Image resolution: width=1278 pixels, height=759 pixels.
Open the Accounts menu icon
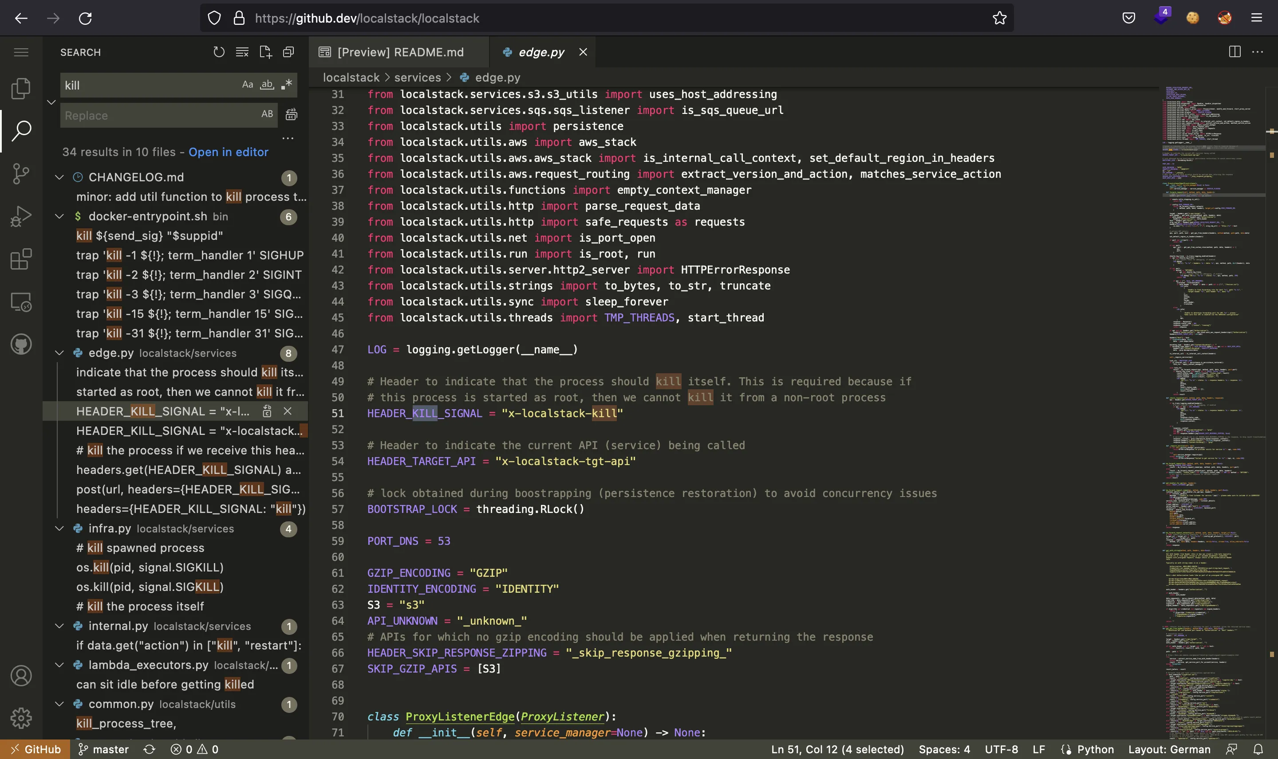coord(21,676)
